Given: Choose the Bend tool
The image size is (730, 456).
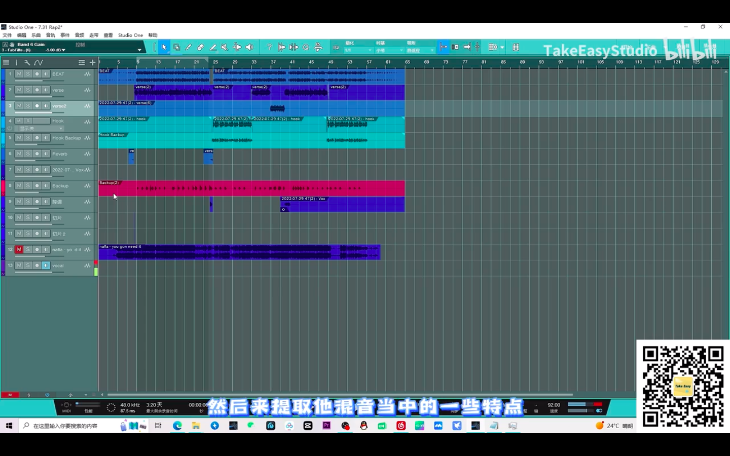Looking at the screenshot, I should click(237, 47).
